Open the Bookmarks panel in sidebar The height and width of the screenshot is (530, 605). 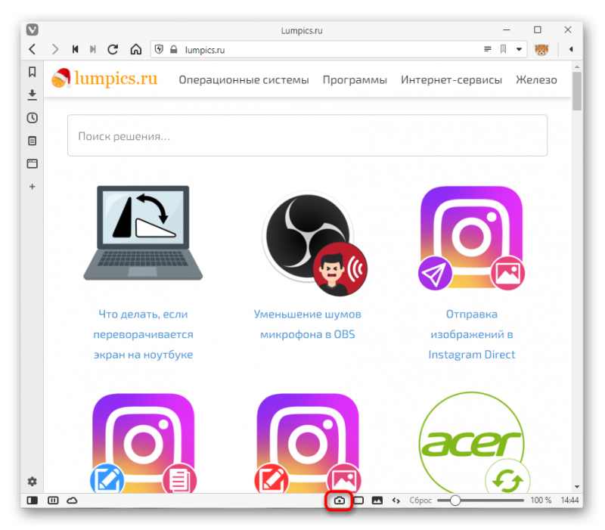(33, 72)
